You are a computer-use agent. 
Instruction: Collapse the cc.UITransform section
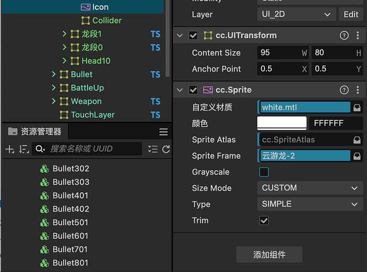click(180, 35)
